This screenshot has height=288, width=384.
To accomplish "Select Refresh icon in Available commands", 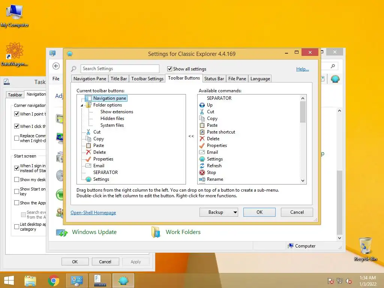I will pos(202,166).
